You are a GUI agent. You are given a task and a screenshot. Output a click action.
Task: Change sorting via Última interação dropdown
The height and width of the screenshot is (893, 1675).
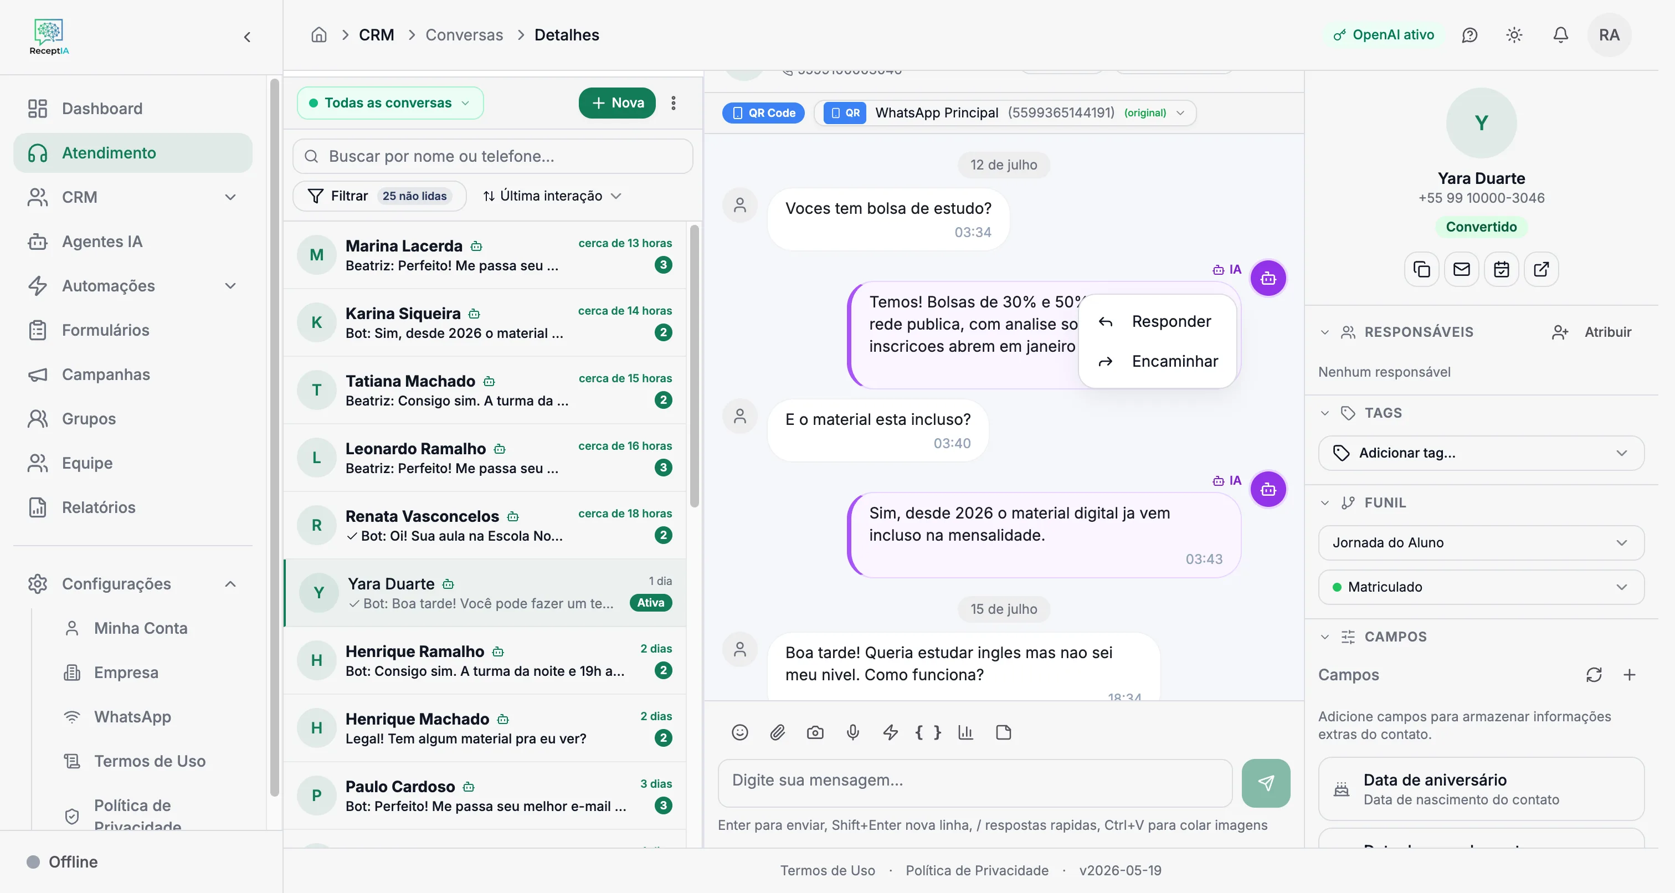551,196
